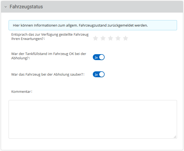Click the Kommentar field label
The width and height of the screenshot is (184, 151).
[x=21, y=91]
